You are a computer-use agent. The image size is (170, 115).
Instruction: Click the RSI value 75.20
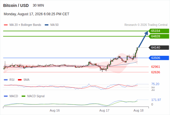[x=155, y=84]
